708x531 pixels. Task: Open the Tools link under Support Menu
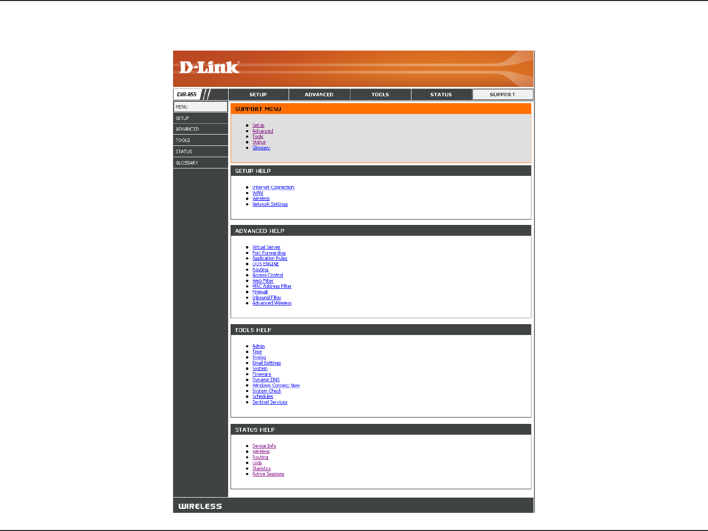click(258, 137)
